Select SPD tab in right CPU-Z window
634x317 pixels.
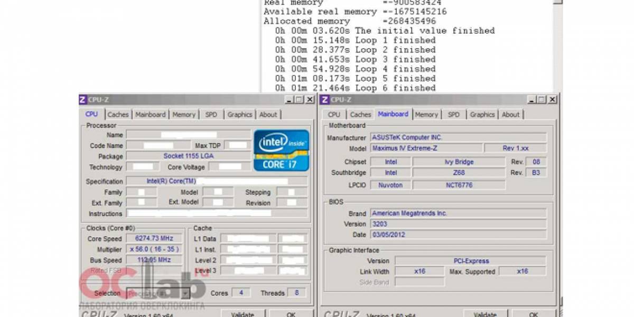pos(453,114)
